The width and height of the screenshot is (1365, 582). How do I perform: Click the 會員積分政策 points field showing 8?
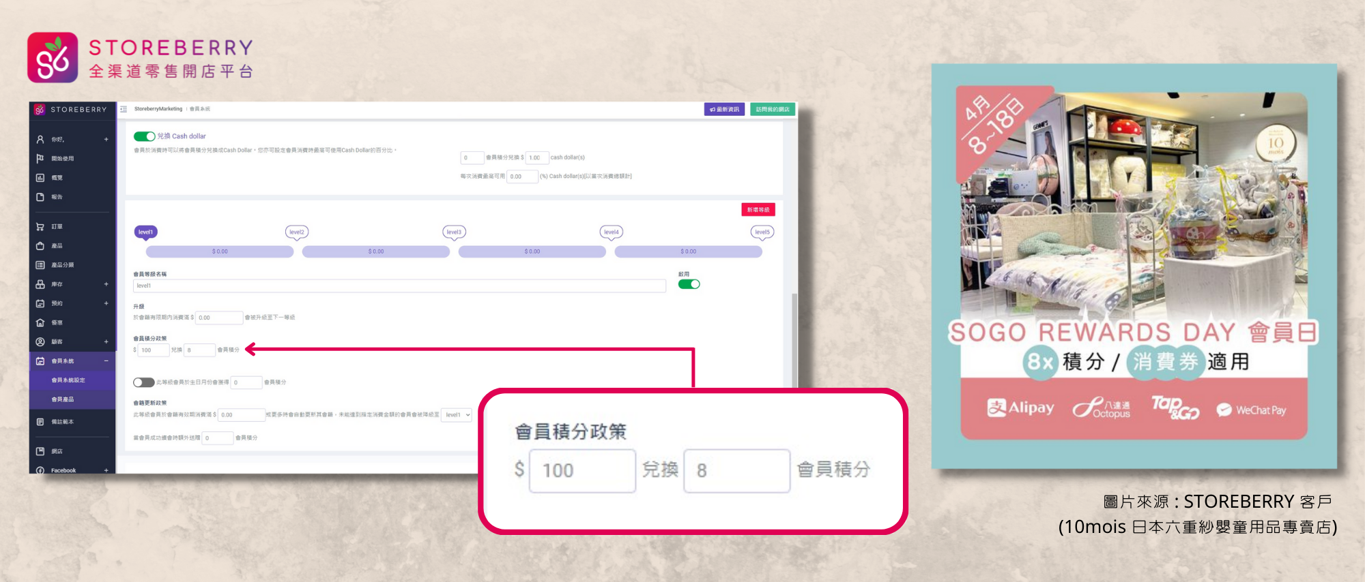coord(200,350)
